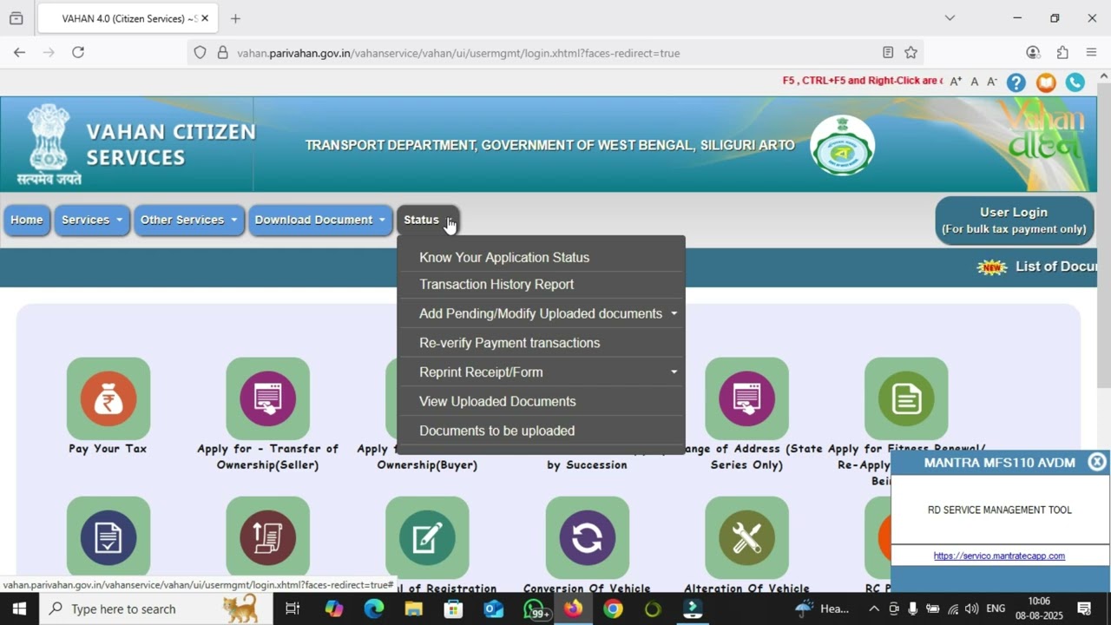Click the Windows Start button
Image resolution: width=1111 pixels, height=625 pixels.
coord(19,609)
